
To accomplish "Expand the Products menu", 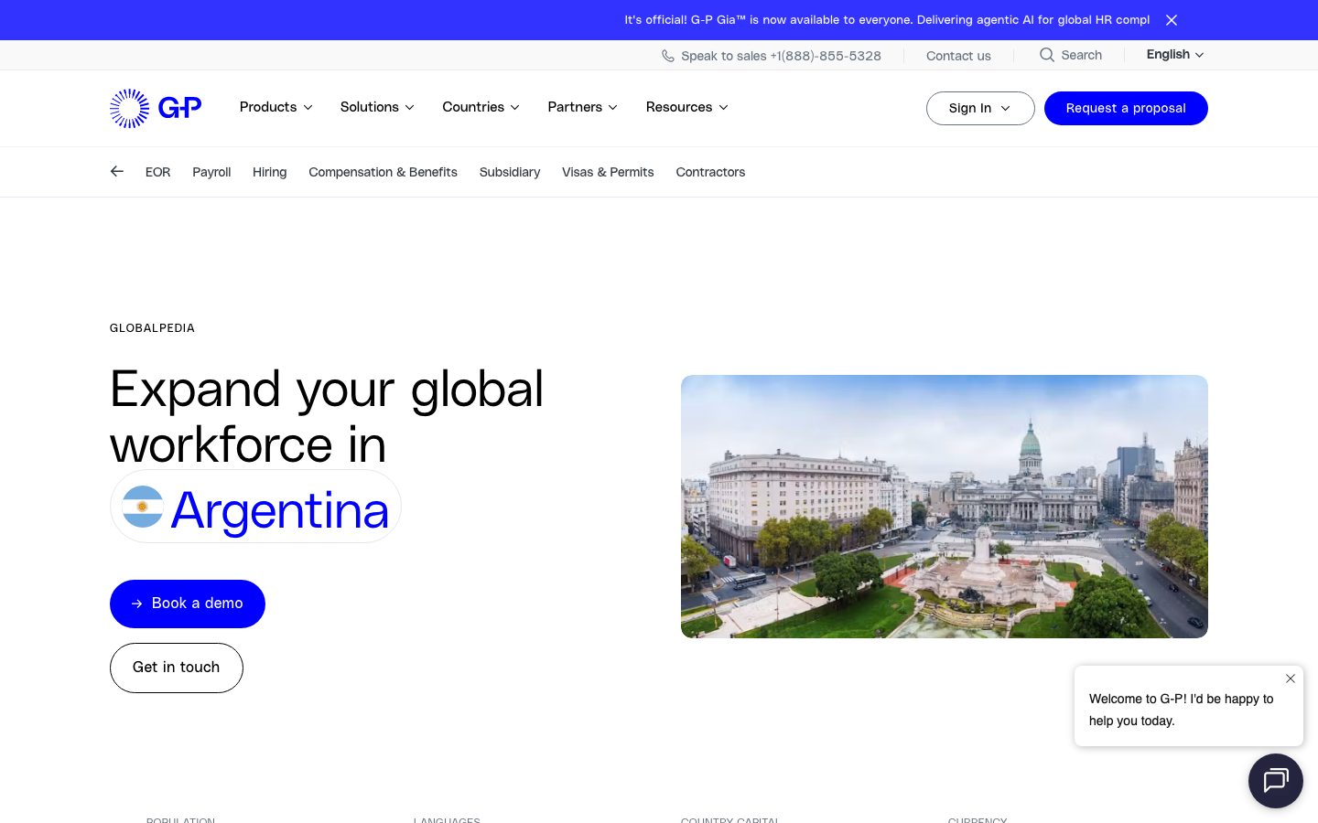I will (x=276, y=107).
